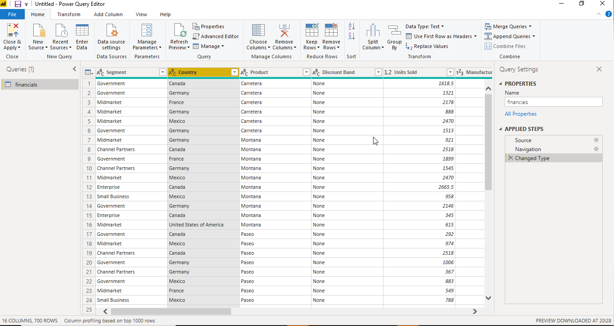Image resolution: width=614 pixels, height=326 pixels.
Task: Delete the Changed Type applied step
Action: 511,158
